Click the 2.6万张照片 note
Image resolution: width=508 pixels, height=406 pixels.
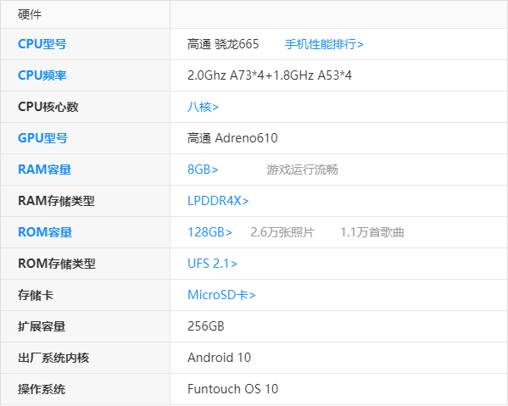pyautogui.click(x=282, y=232)
